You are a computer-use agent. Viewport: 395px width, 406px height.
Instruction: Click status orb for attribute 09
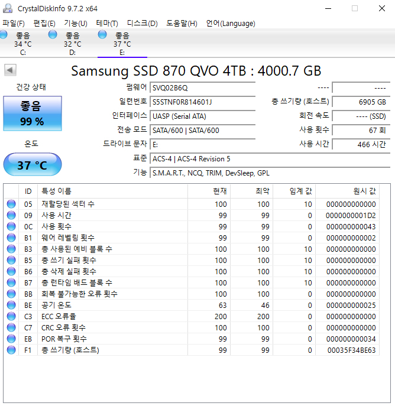point(11,215)
